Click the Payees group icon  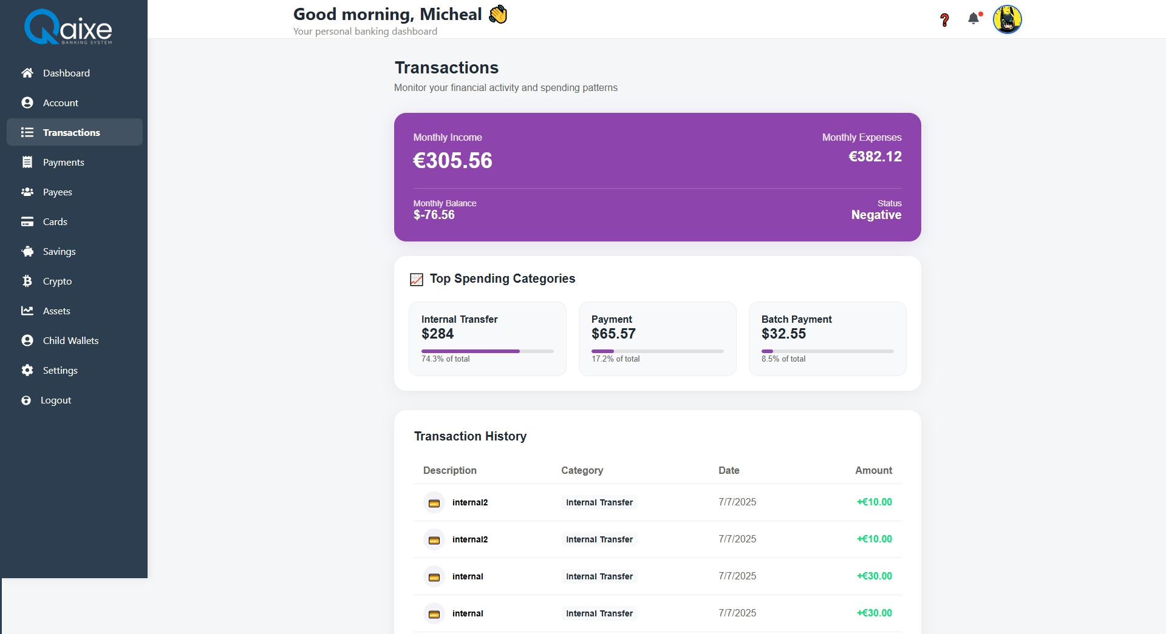point(27,192)
